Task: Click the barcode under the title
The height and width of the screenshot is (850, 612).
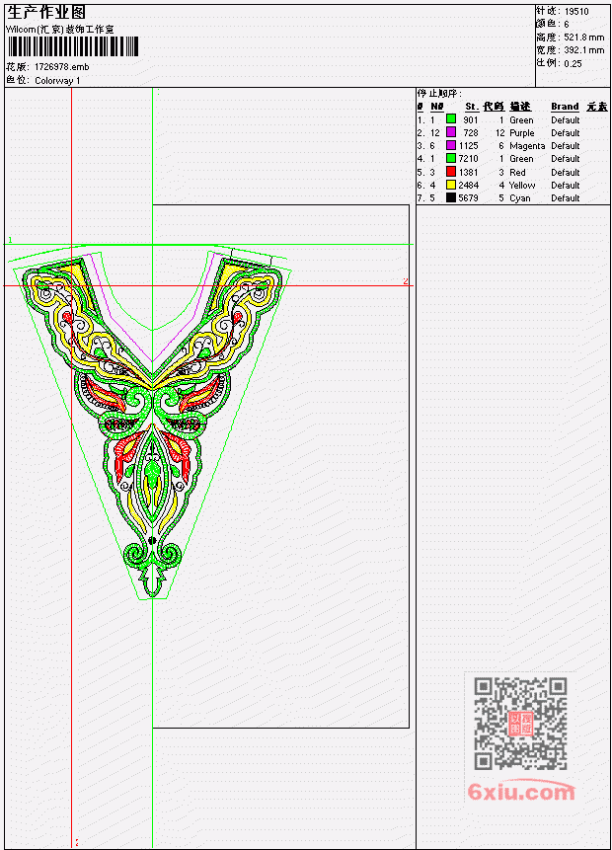Action: [x=73, y=46]
